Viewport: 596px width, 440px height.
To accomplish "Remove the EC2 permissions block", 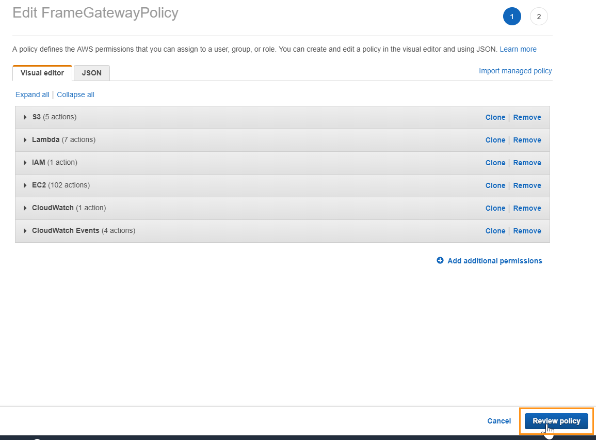I will click(x=527, y=185).
